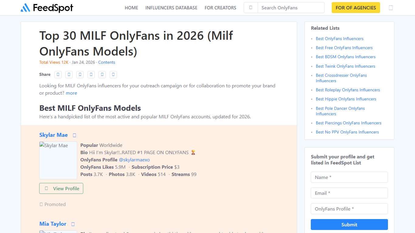Screen dimensions: 415x233
Task: Open the FOR CREATORS page
Action: coord(220,8)
